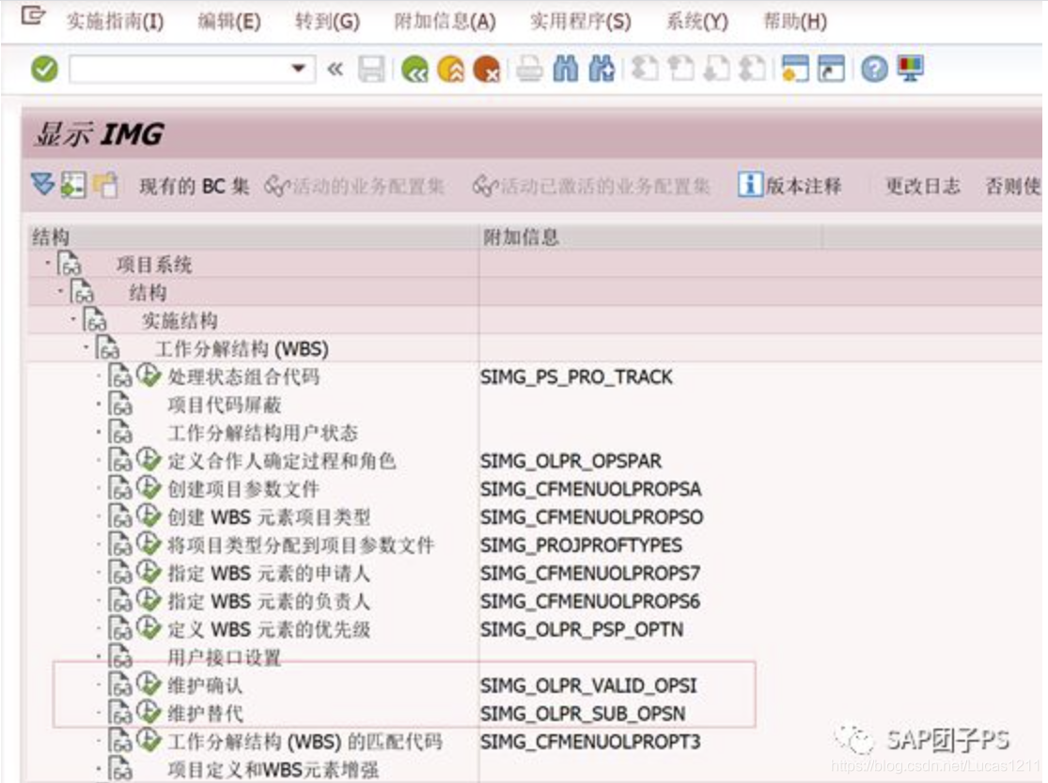Open the 帮助(H) menu
The width and height of the screenshot is (1048, 783).
coord(795,22)
